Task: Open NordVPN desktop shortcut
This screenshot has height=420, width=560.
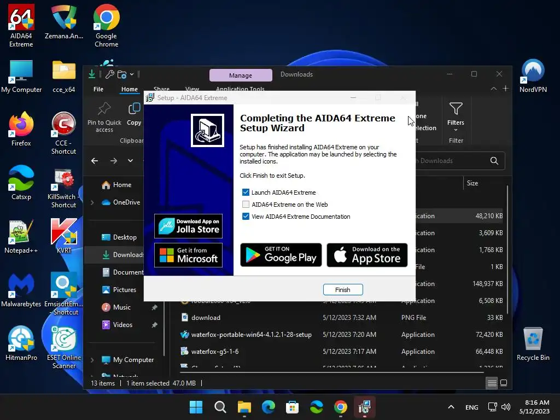Action: (533, 77)
